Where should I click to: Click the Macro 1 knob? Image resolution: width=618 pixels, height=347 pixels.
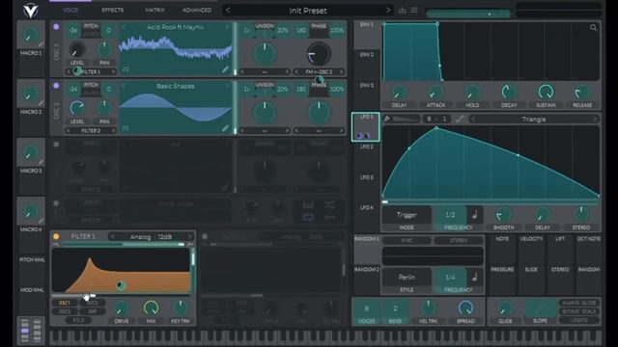point(30,35)
